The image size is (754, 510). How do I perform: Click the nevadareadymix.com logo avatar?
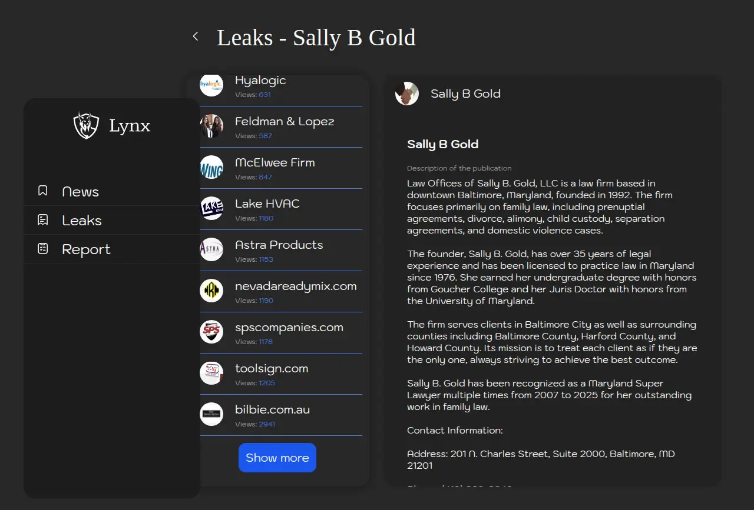pos(211,291)
